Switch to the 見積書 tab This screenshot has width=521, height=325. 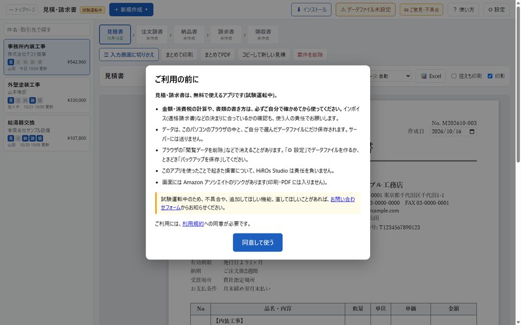pyautogui.click(x=115, y=34)
